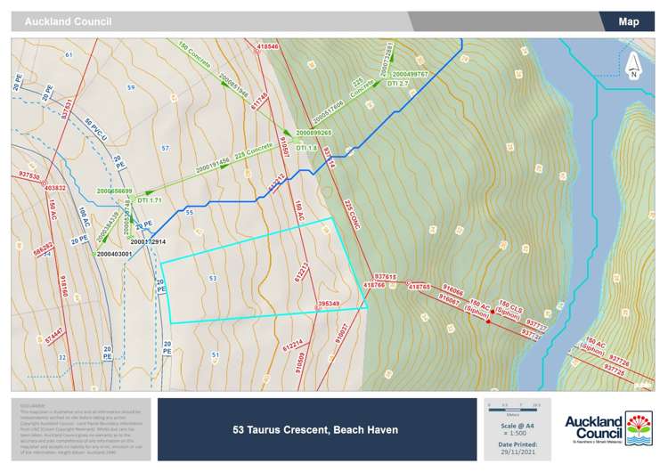
Task: Select the Map tab in header
Action: pyautogui.click(x=628, y=21)
